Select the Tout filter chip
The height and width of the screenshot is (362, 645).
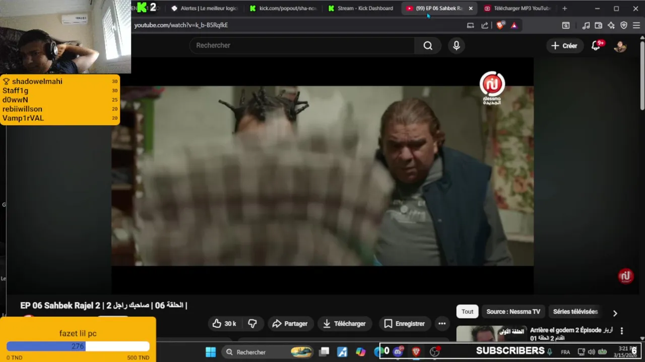coord(467,312)
